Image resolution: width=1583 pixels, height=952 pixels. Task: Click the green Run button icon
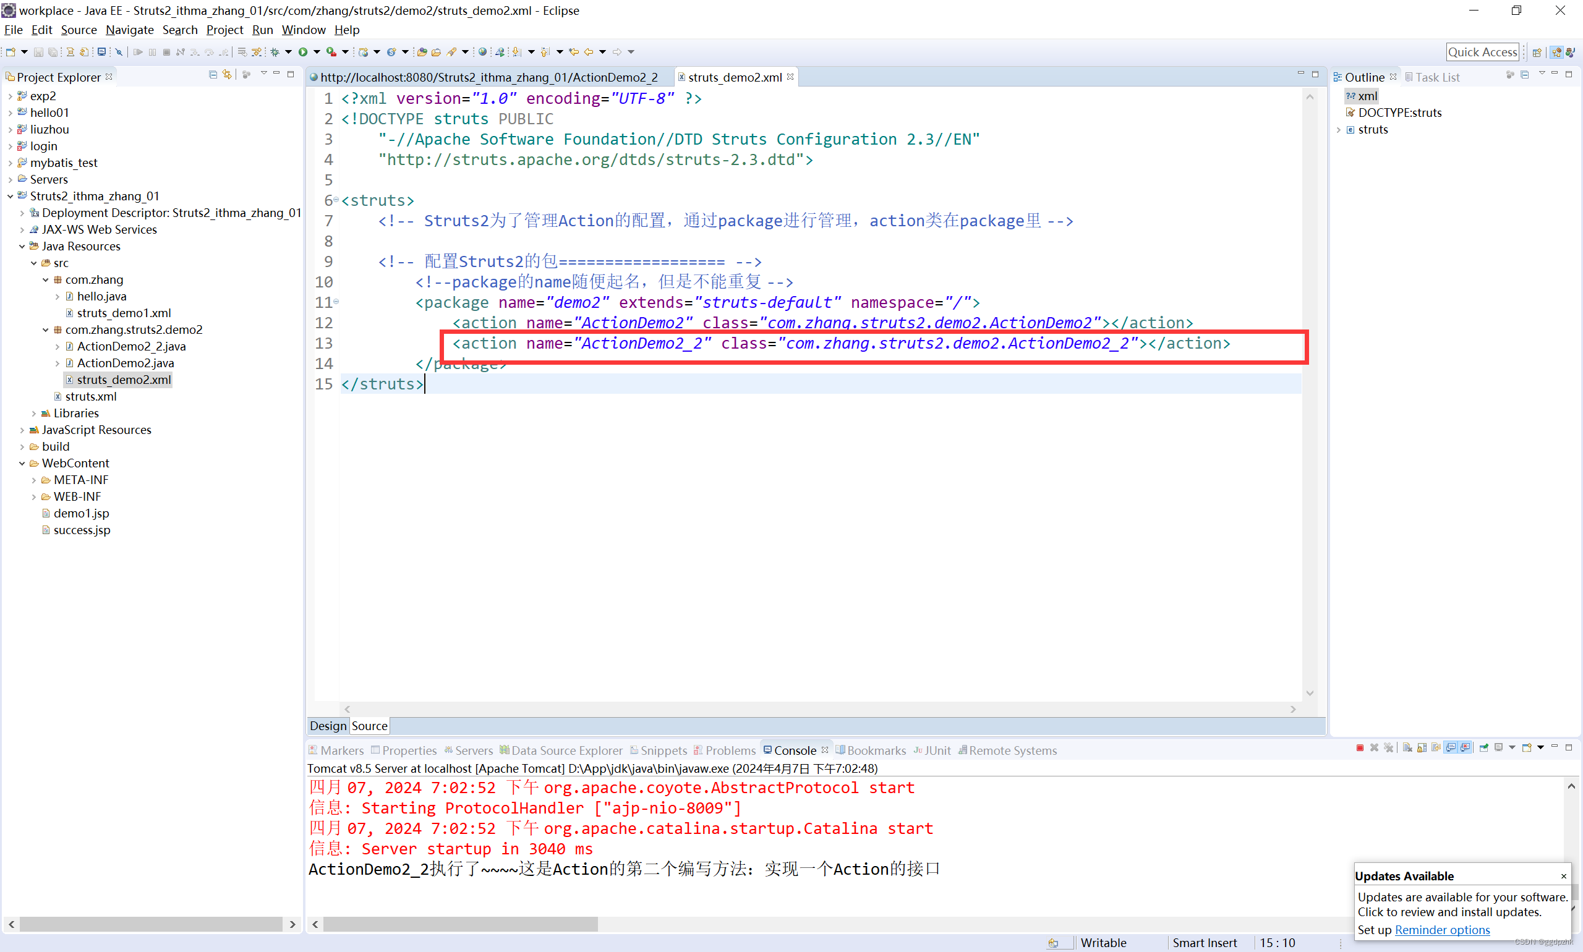coord(303,52)
